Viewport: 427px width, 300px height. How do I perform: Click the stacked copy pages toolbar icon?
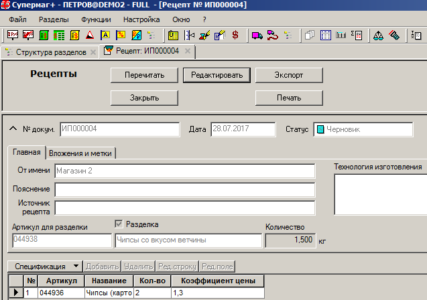point(310,35)
